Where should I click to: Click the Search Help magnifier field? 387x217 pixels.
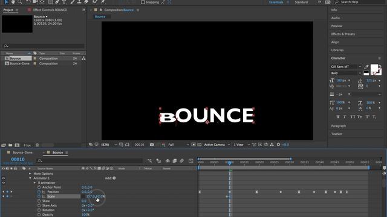pos(359,2)
